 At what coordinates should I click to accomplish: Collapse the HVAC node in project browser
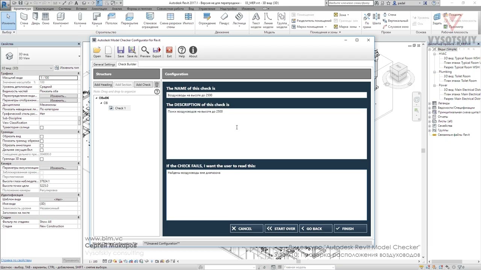pos(435,54)
